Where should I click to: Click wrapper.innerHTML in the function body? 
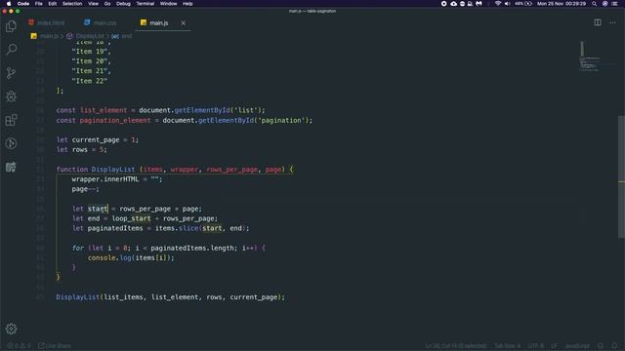pos(105,179)
